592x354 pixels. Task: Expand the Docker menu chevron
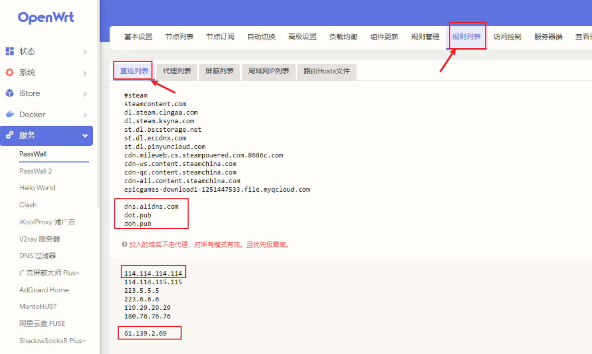click(85, 115)
